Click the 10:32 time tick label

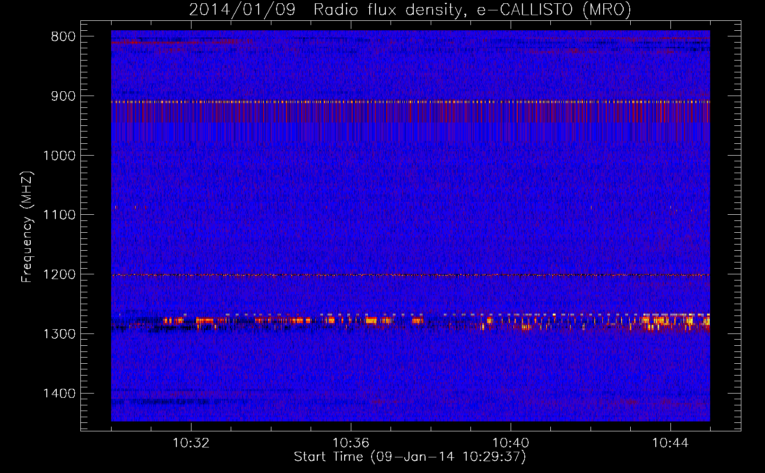pyautogui.click(x=191, y=443)
